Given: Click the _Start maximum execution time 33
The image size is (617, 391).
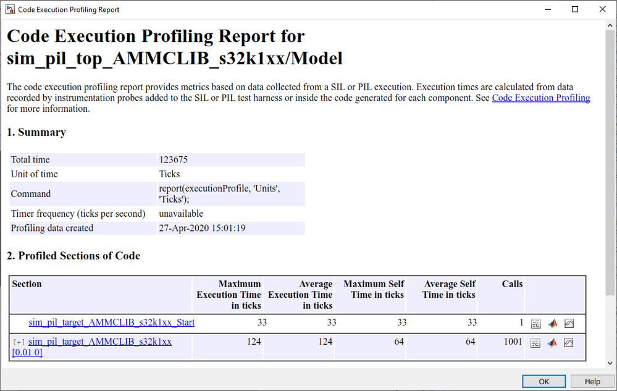Looking at the screenshot, I should pos(262,322).
